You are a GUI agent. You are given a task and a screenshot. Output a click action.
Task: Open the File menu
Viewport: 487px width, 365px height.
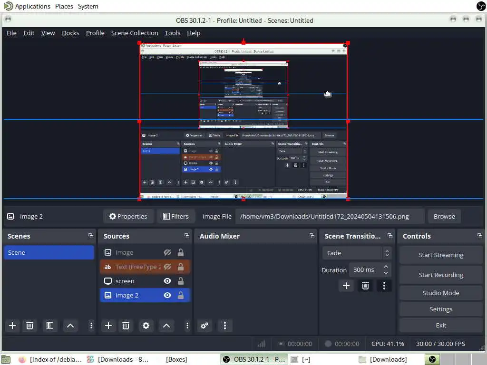point(11,33)
